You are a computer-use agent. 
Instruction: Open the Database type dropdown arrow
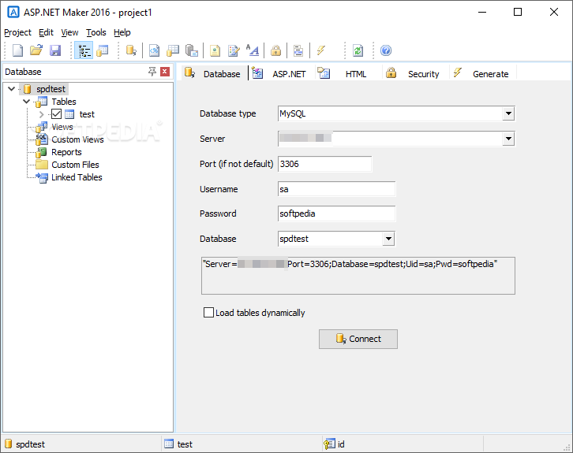click(x=508, y=113)
